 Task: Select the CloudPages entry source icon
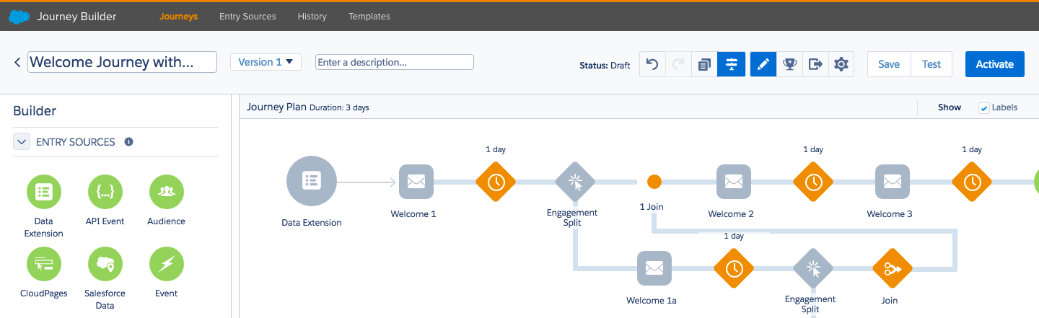[44, 264]
